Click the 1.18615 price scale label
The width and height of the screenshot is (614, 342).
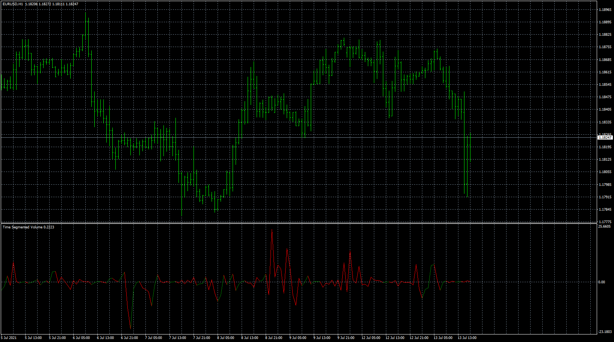click(x=605, y=72)
